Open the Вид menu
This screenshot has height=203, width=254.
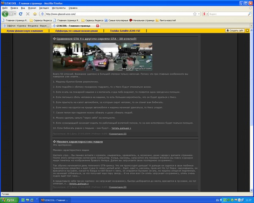[x=23, y=8]
